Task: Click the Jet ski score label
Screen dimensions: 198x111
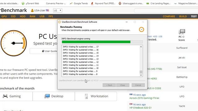Action: pos(182,58)
